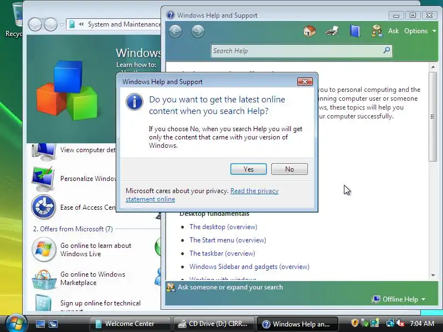
Task: Click the Help window vertical scrollbar thumb
Action: coord(432,117)
